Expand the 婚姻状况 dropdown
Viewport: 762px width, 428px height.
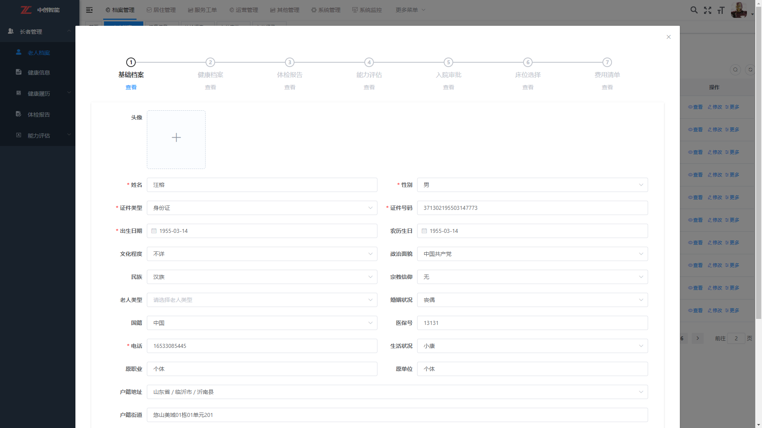tap(532, 300)
